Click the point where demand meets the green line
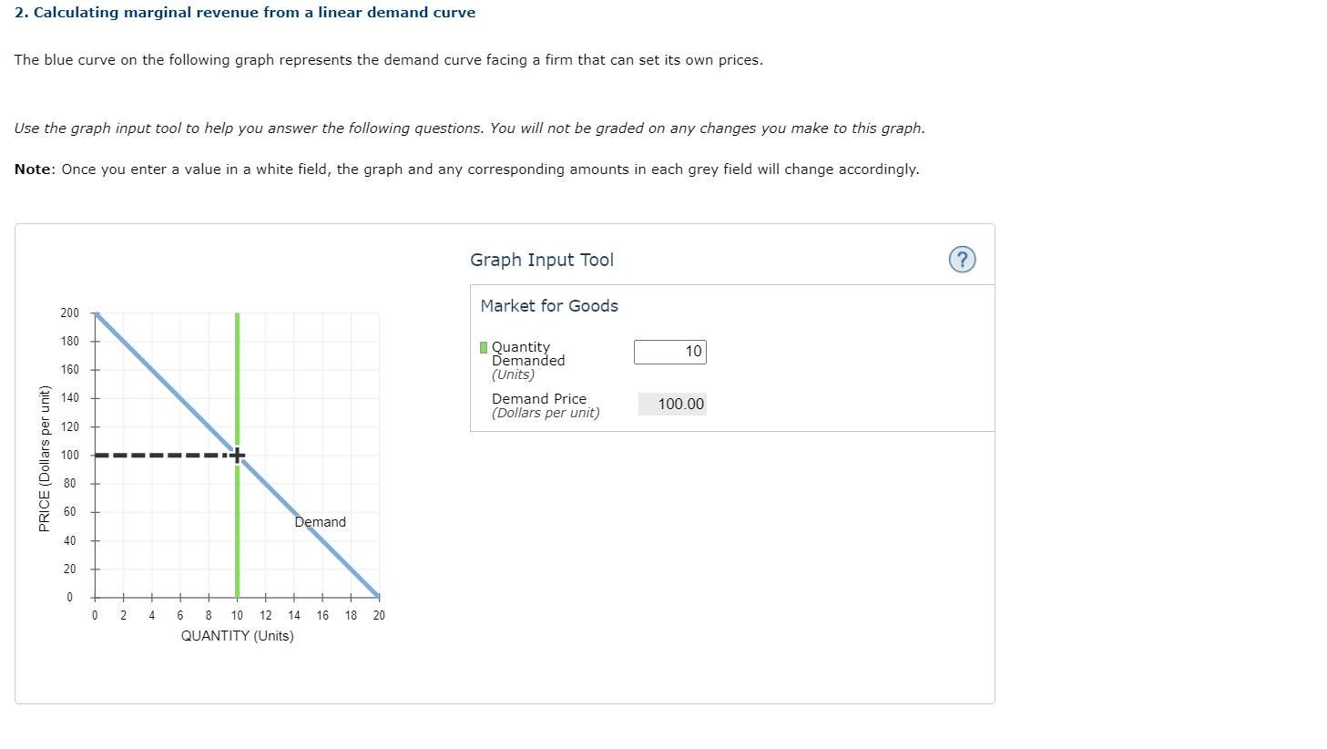This screenshot has height=749, width=1327. click(x=236, y=454)
